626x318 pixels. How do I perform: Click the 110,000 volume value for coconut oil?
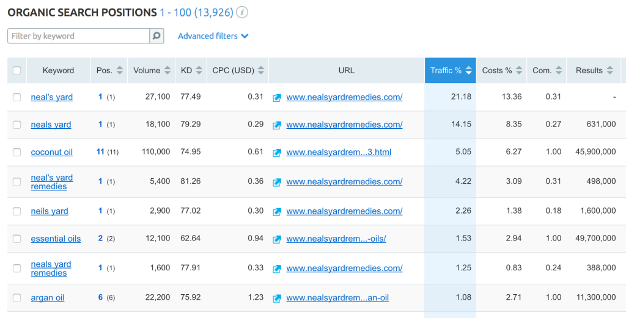156,151
